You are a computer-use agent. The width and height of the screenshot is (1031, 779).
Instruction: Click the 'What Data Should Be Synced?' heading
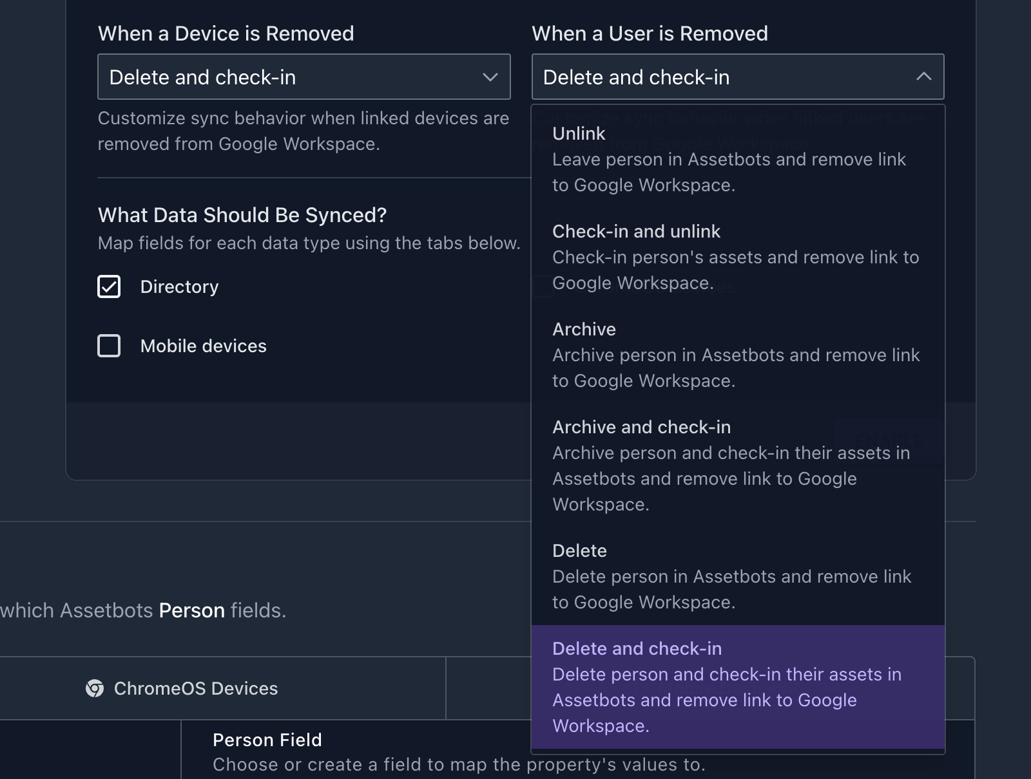[242, 215]
